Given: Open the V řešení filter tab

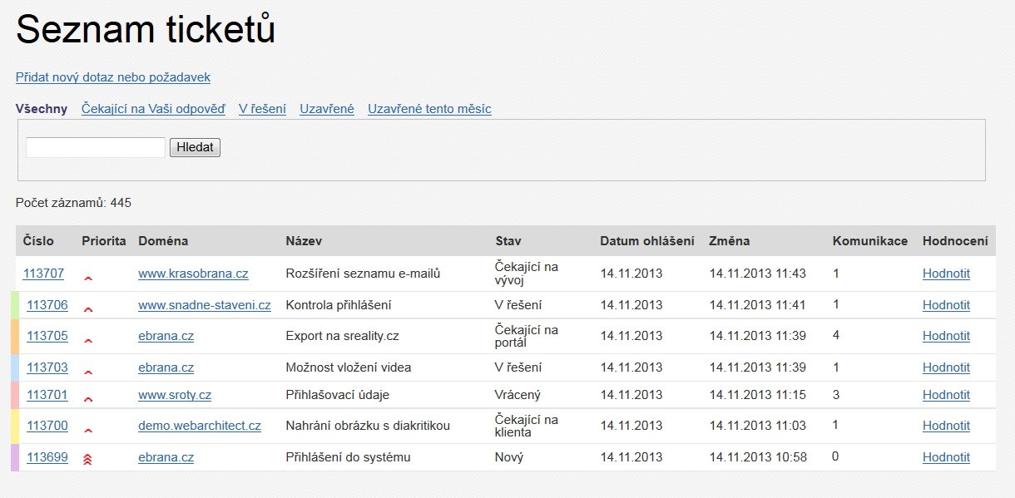Looking at the screenshot, I should [x=262, y=109].
